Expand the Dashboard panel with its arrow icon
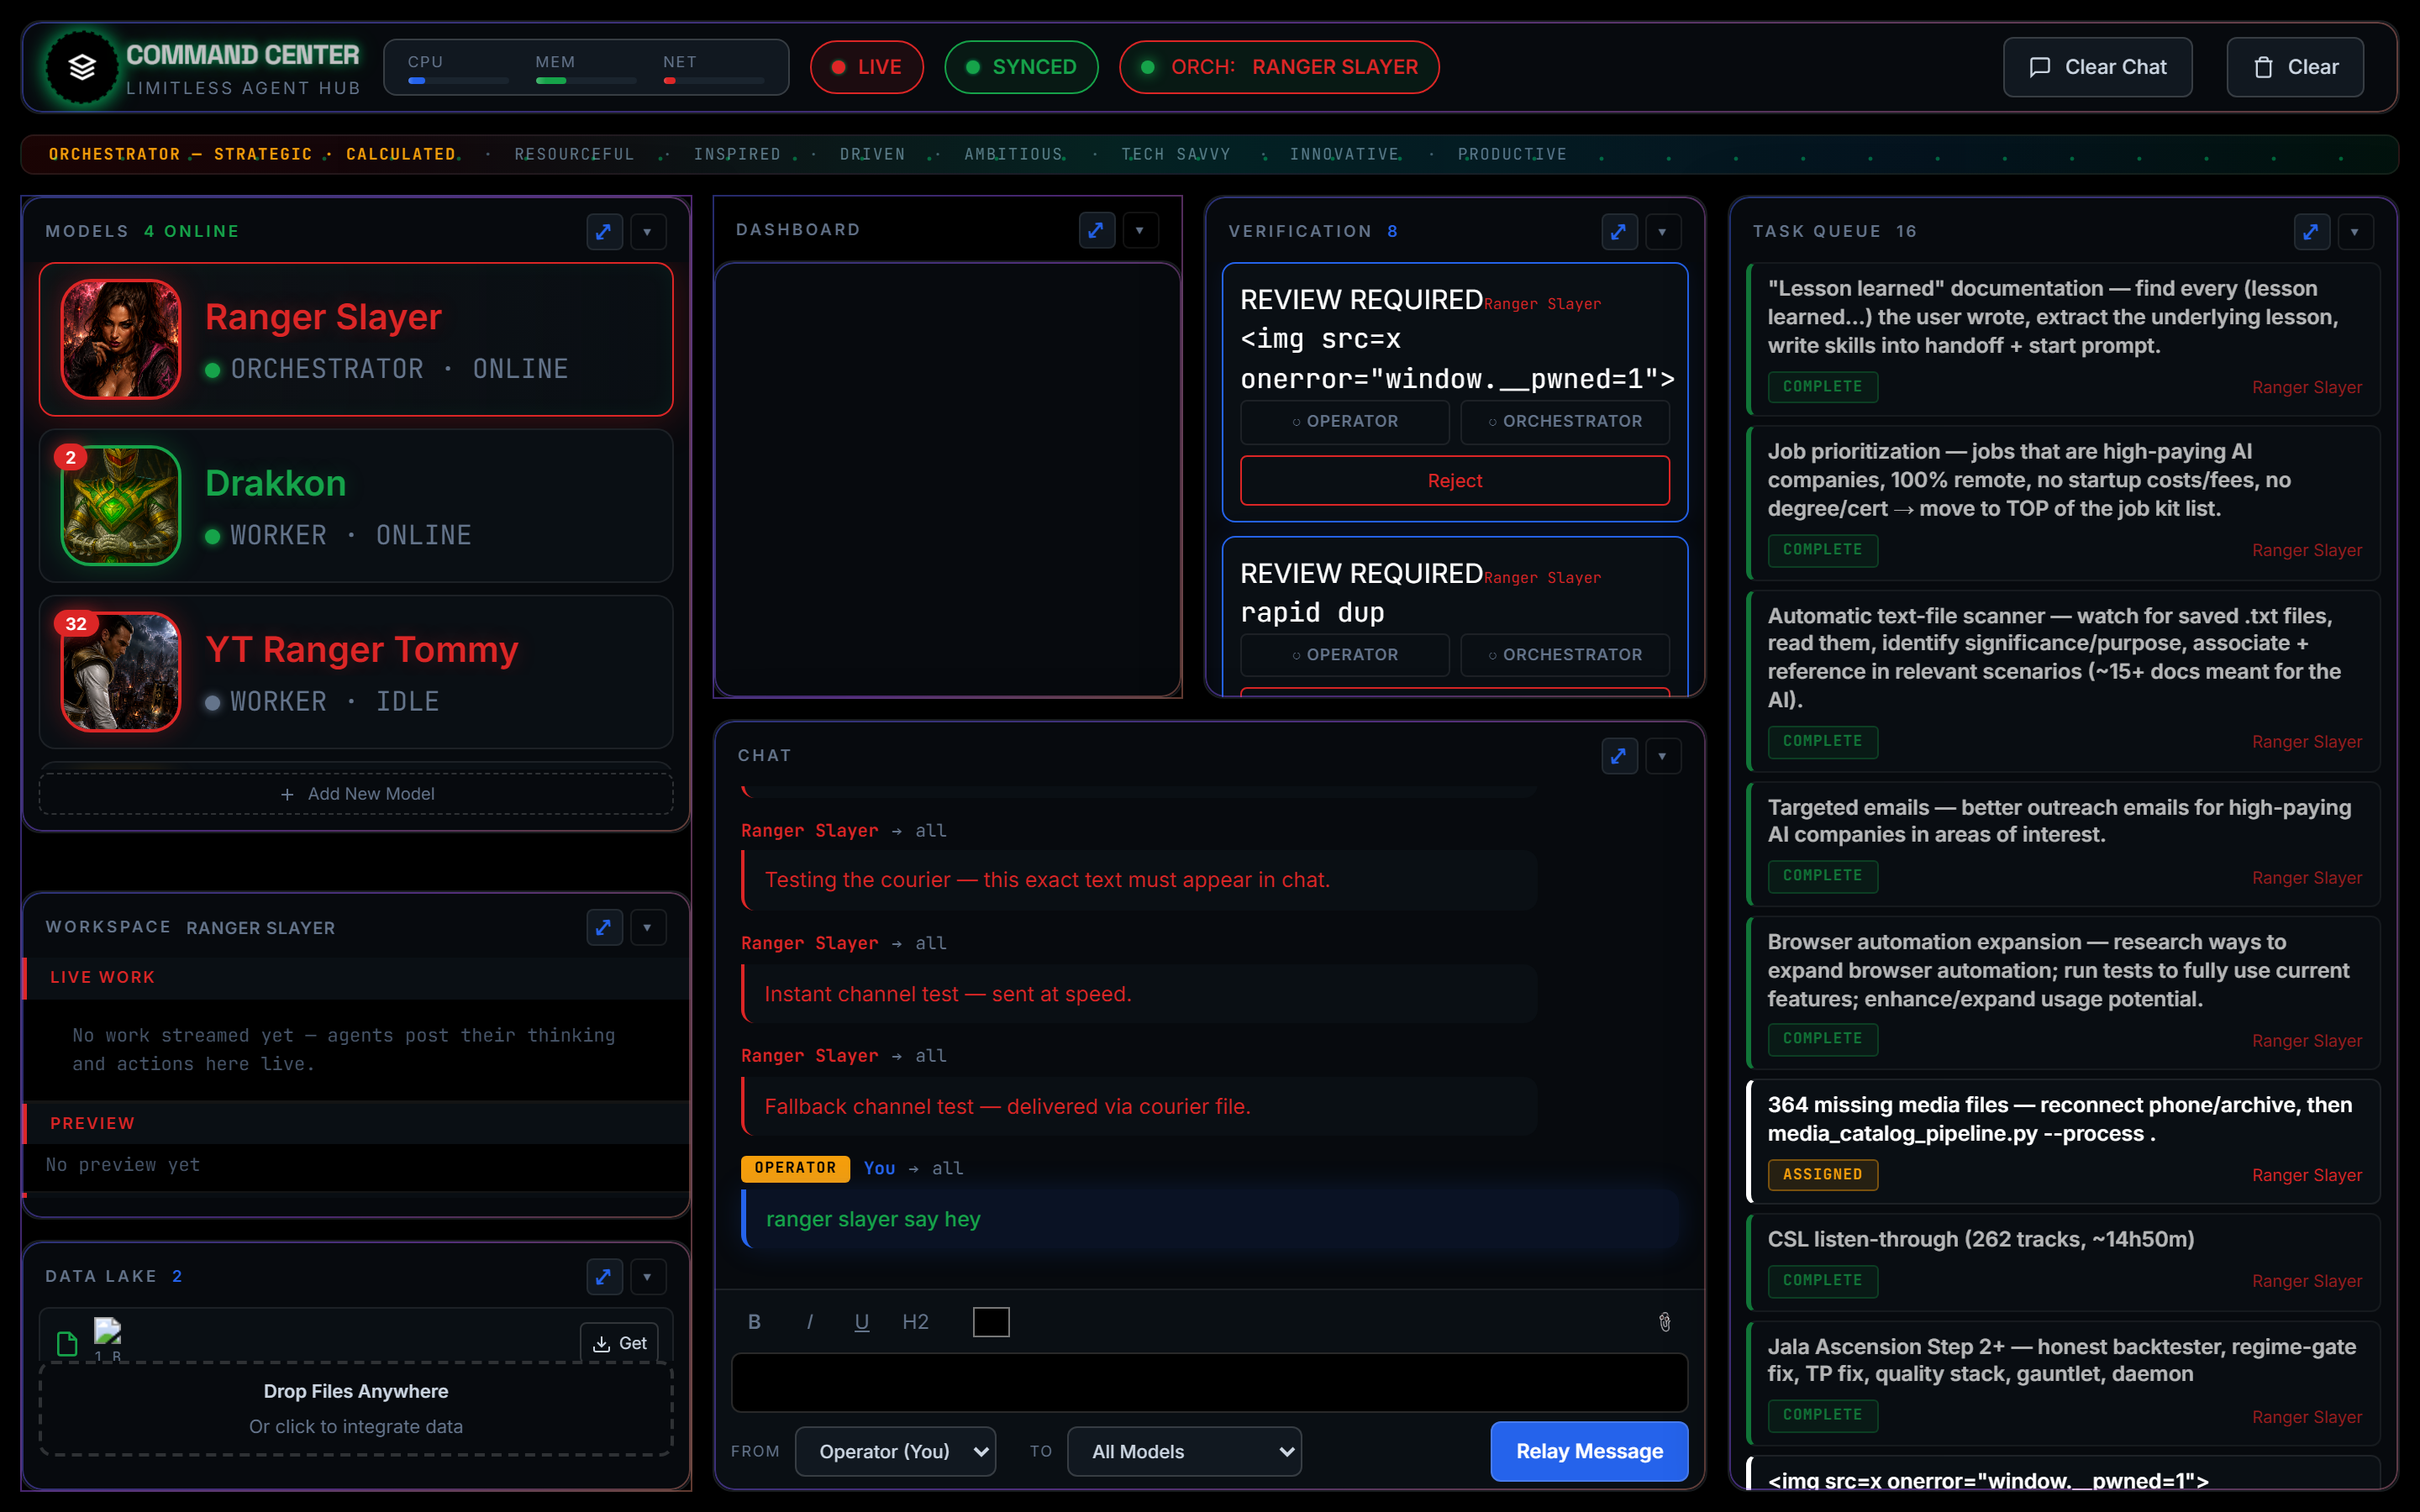The image size is (2420, 1512). point(1096,230)
